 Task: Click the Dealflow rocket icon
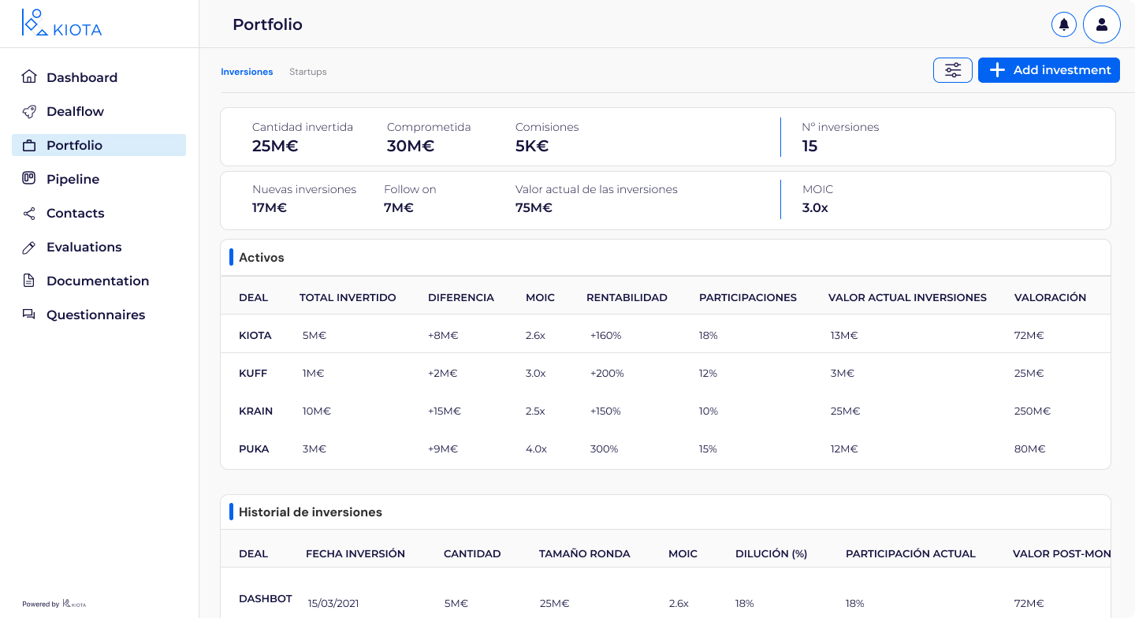click(x=29, y=111)
